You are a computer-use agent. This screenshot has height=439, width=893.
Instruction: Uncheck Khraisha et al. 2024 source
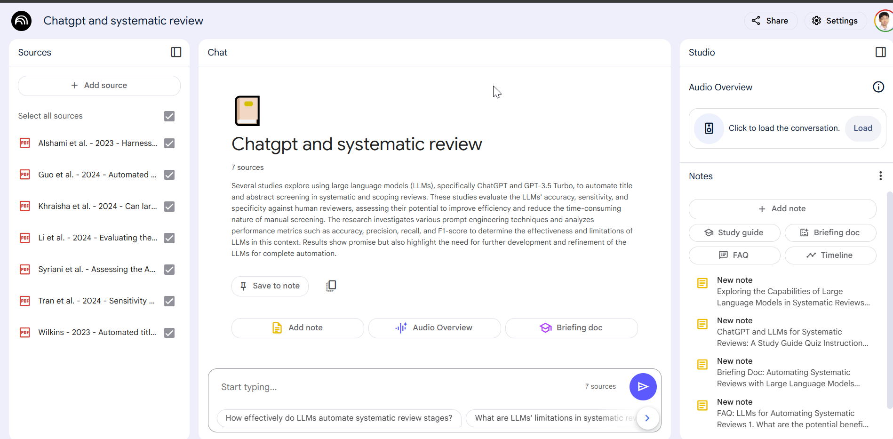169,206
